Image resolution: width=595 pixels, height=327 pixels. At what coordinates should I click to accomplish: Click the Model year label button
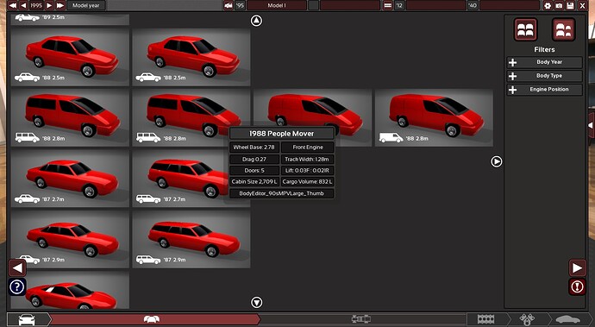[x=86, y=5]
